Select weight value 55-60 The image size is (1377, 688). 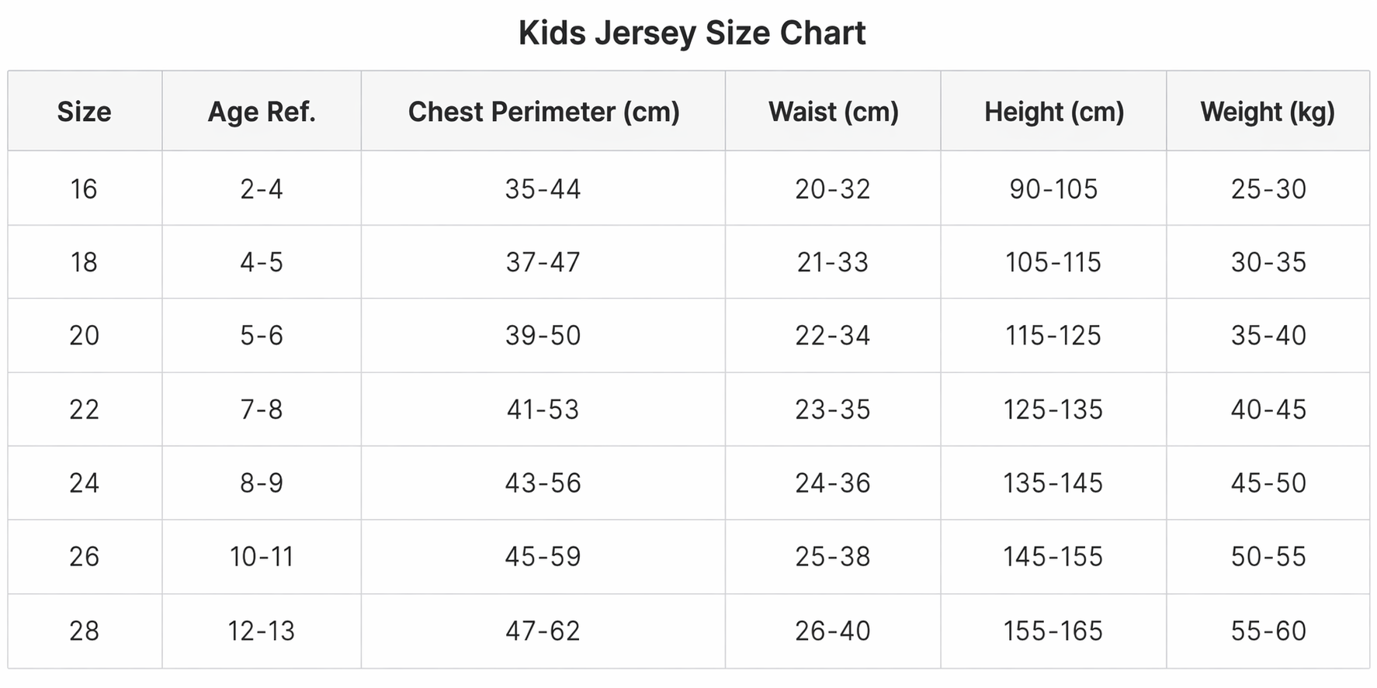tap(1268, 631)
